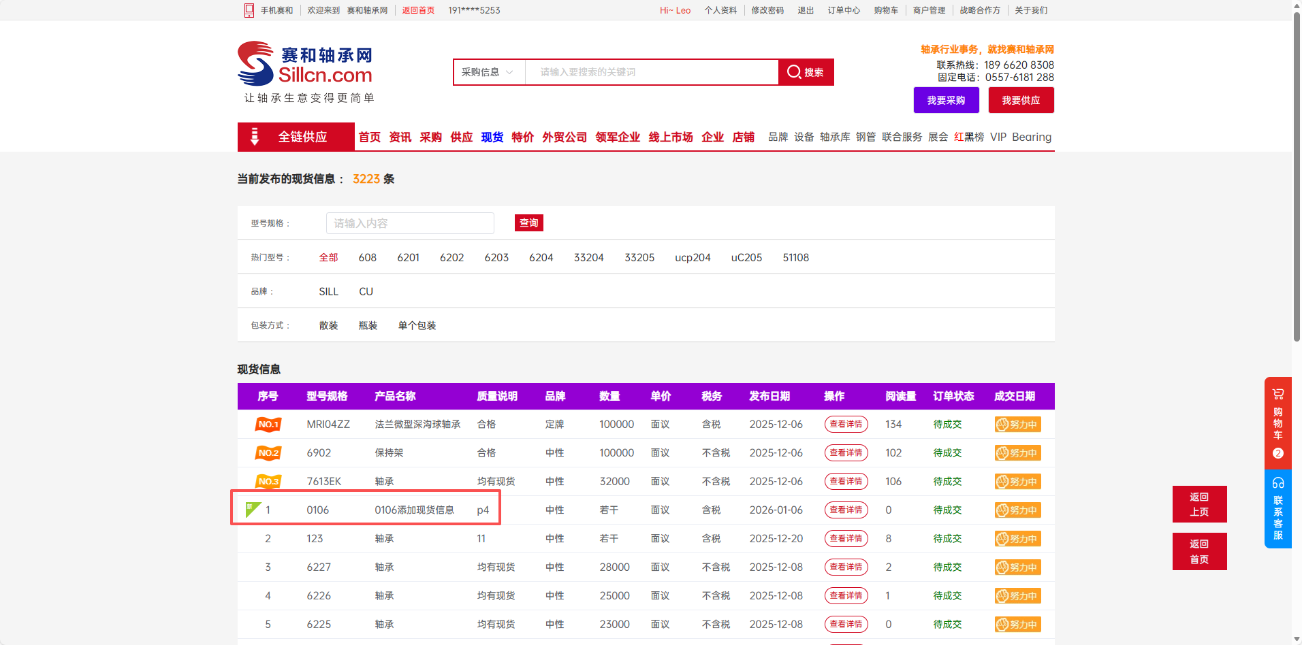This screenshot has height=645, width=1302.
Task: Expand the 全链供应 category menu
Action: [296, 137]
